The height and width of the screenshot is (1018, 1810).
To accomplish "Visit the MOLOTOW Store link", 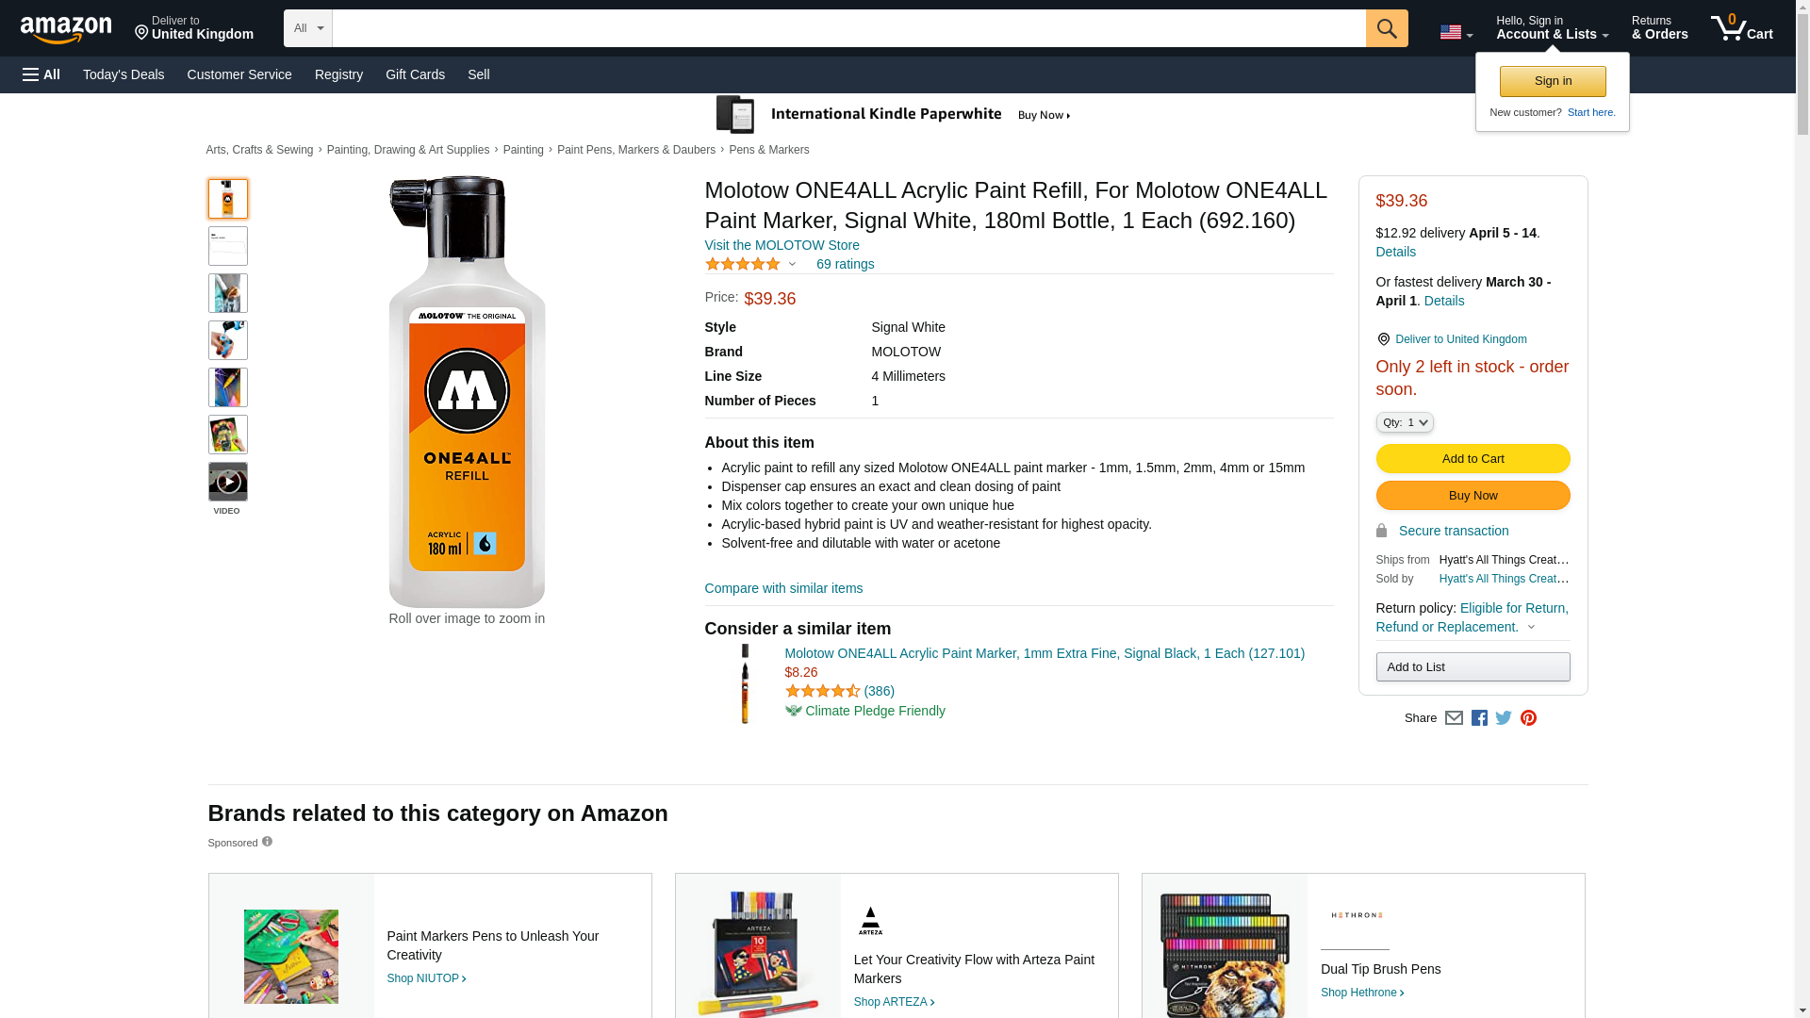I will [782, 245].
